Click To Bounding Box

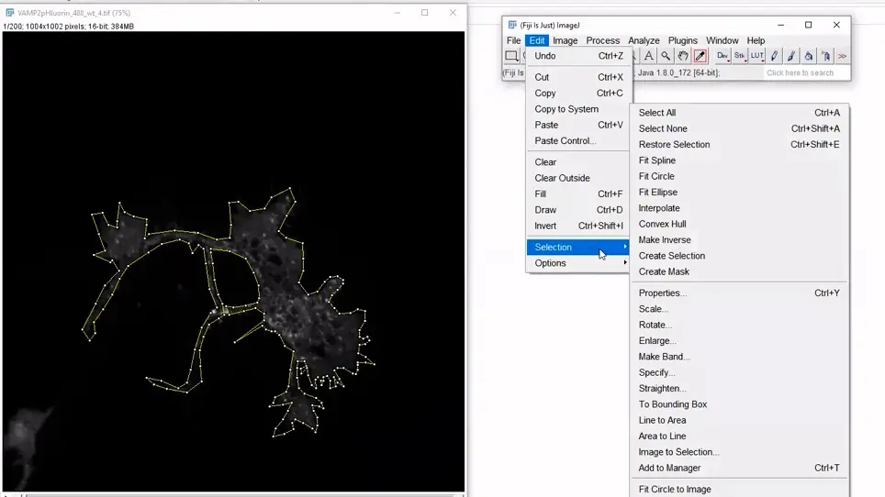(739, 404)
